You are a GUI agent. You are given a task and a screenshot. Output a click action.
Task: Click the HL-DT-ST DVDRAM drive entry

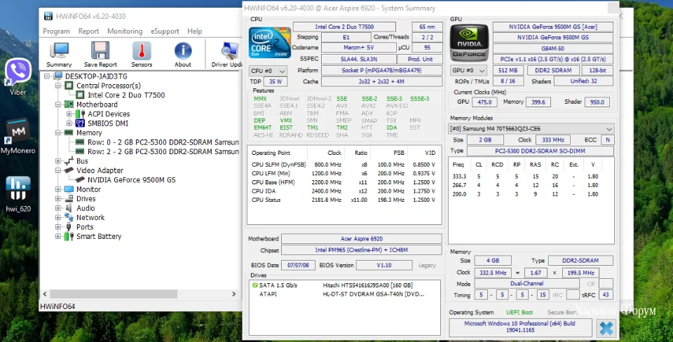coord(374,294)
